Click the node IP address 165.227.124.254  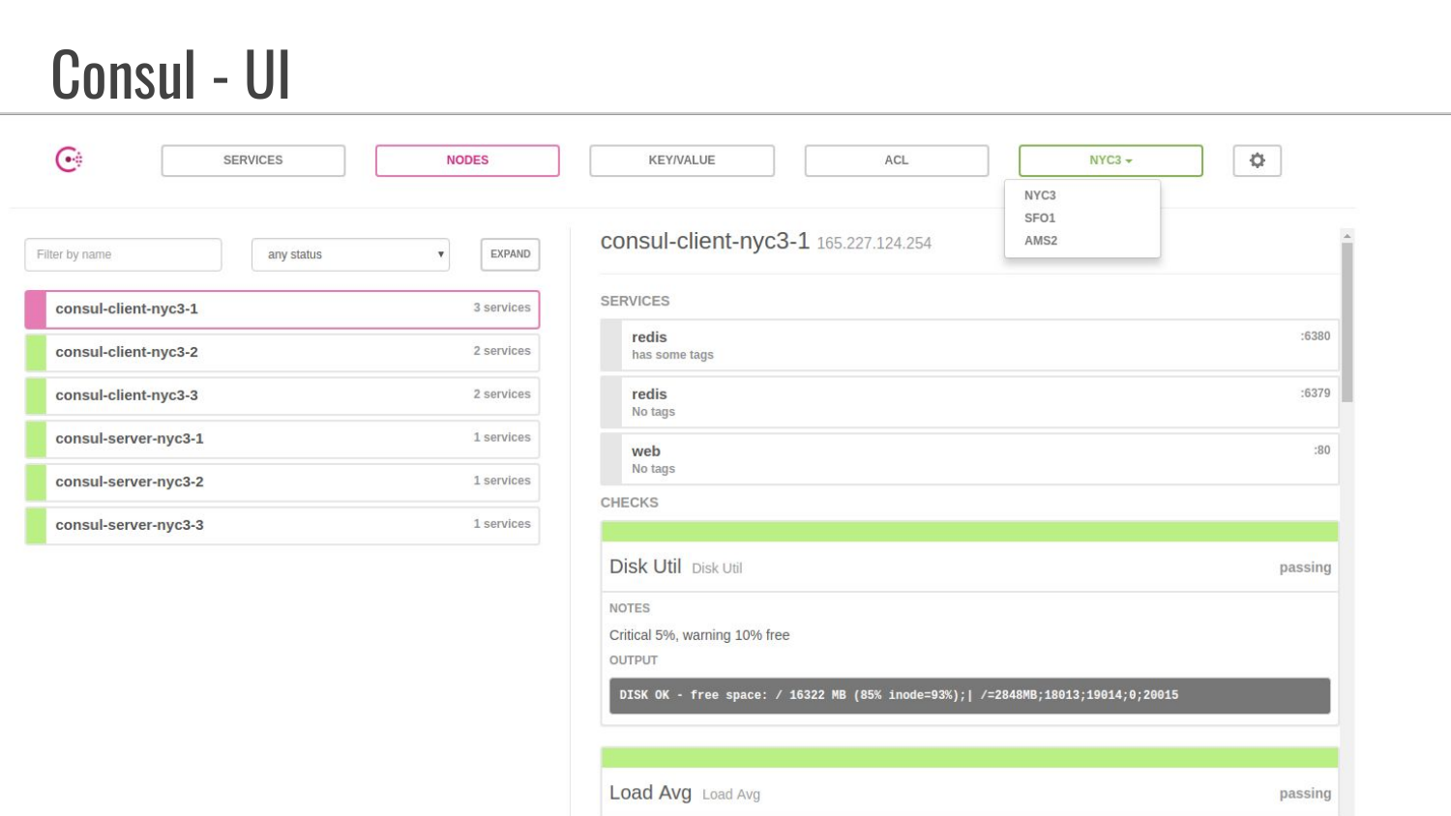click(x=874, y=244)
